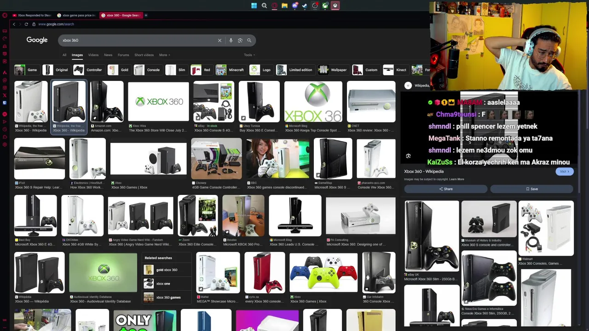Open the Aria AI icon in the sidebar
589x331 pixels.
tap(5, 73)
